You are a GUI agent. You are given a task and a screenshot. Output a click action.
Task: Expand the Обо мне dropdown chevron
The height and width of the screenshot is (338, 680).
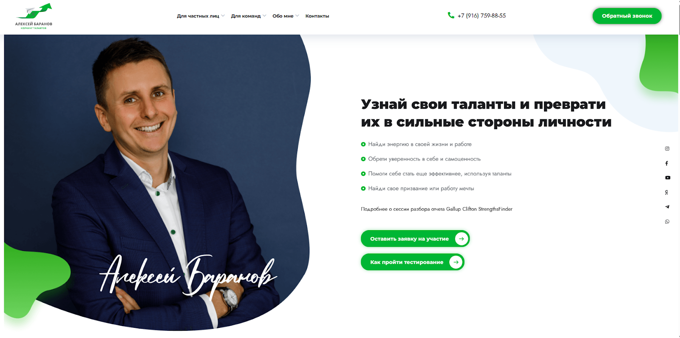point(297,16)
